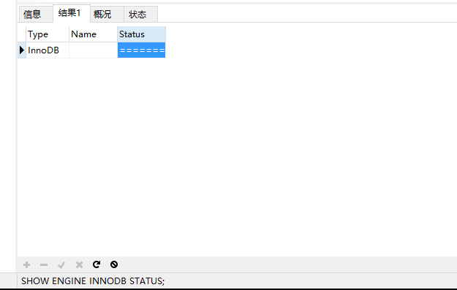
Task: Refresh the result grid
Action: pyautogui.click(x=97, y=264)
